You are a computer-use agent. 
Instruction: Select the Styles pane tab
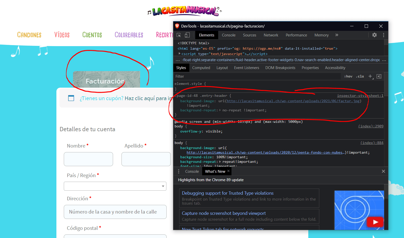click(x=181, y=68)
